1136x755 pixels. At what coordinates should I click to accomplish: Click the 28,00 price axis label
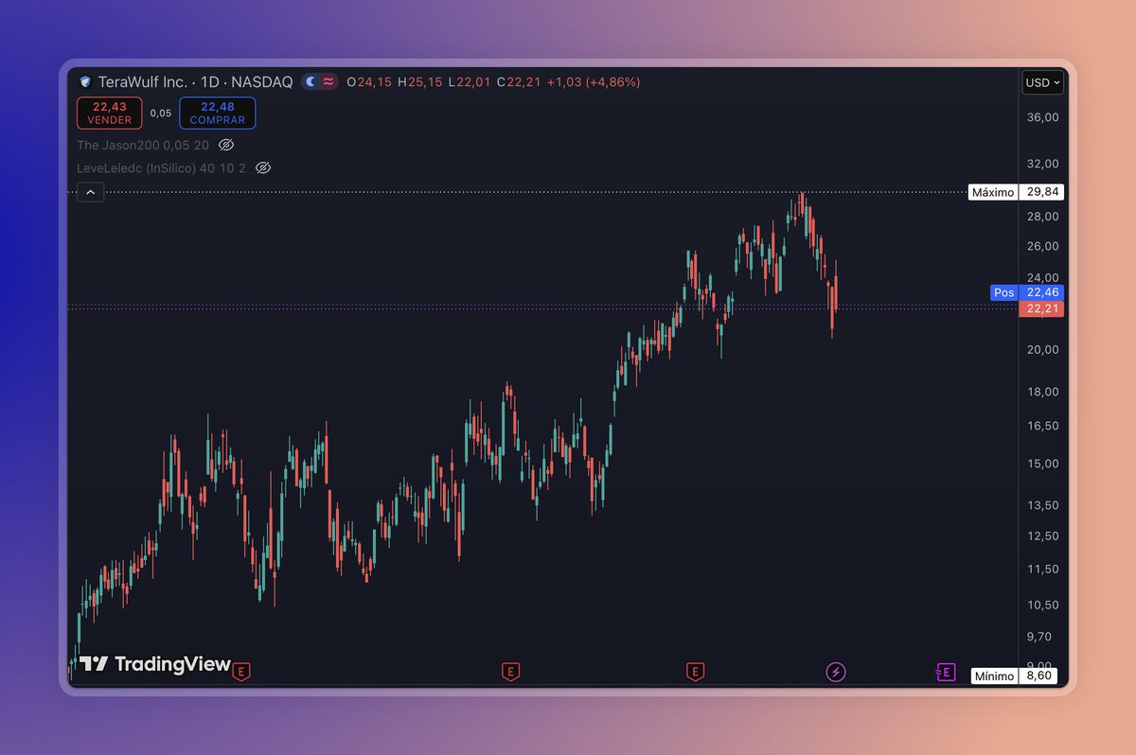[1043, 216]
